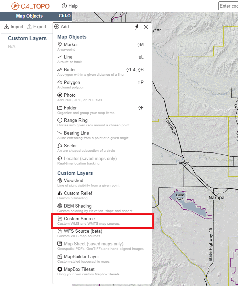Click the Sector arc icon
Viewport: 238px width, 286px height.
tap(60, 146)
